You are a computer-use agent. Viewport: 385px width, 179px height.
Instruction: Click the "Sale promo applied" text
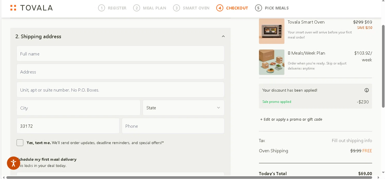277,102
